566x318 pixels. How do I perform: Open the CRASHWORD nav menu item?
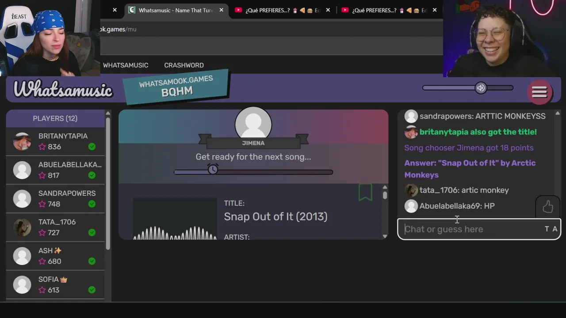[x=184, y=65]
